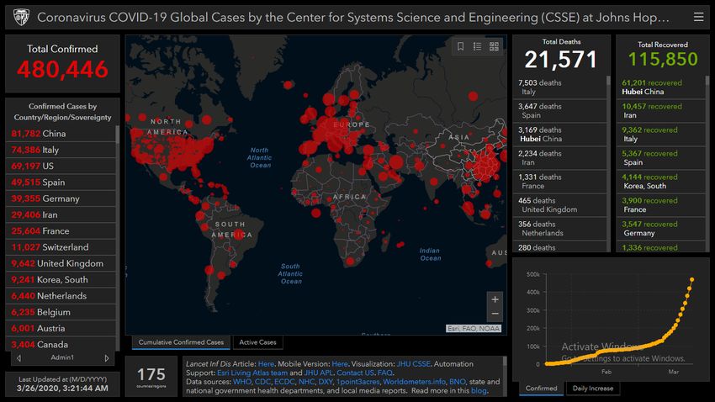This screenshot has height=402, width=715.
Task: Open the Mobile Version Here link
Action: [x=340, y=363]
